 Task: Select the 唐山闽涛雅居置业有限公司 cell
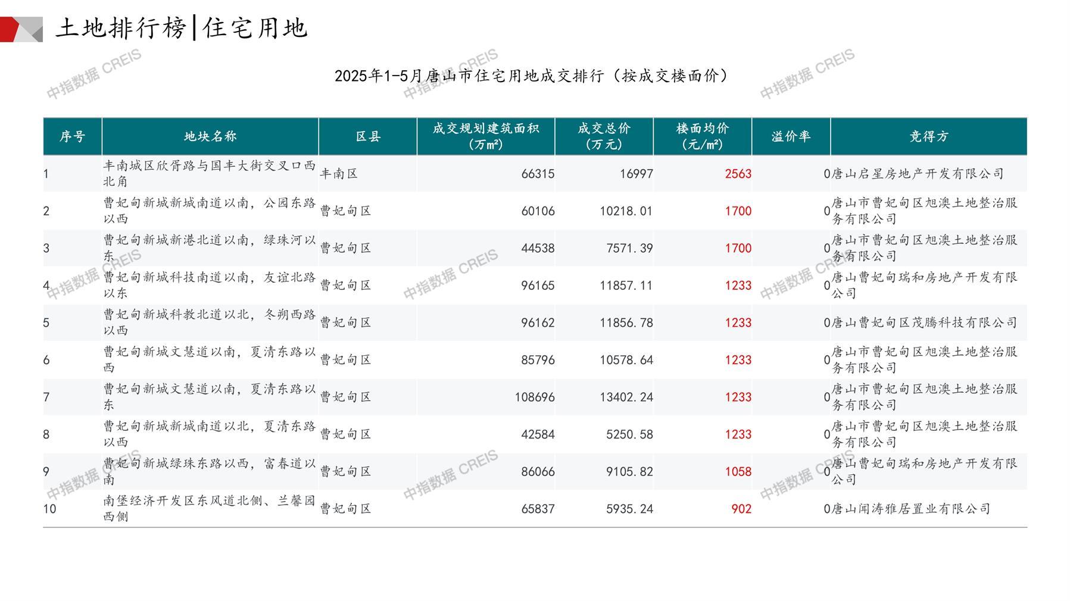click(911, 509)
